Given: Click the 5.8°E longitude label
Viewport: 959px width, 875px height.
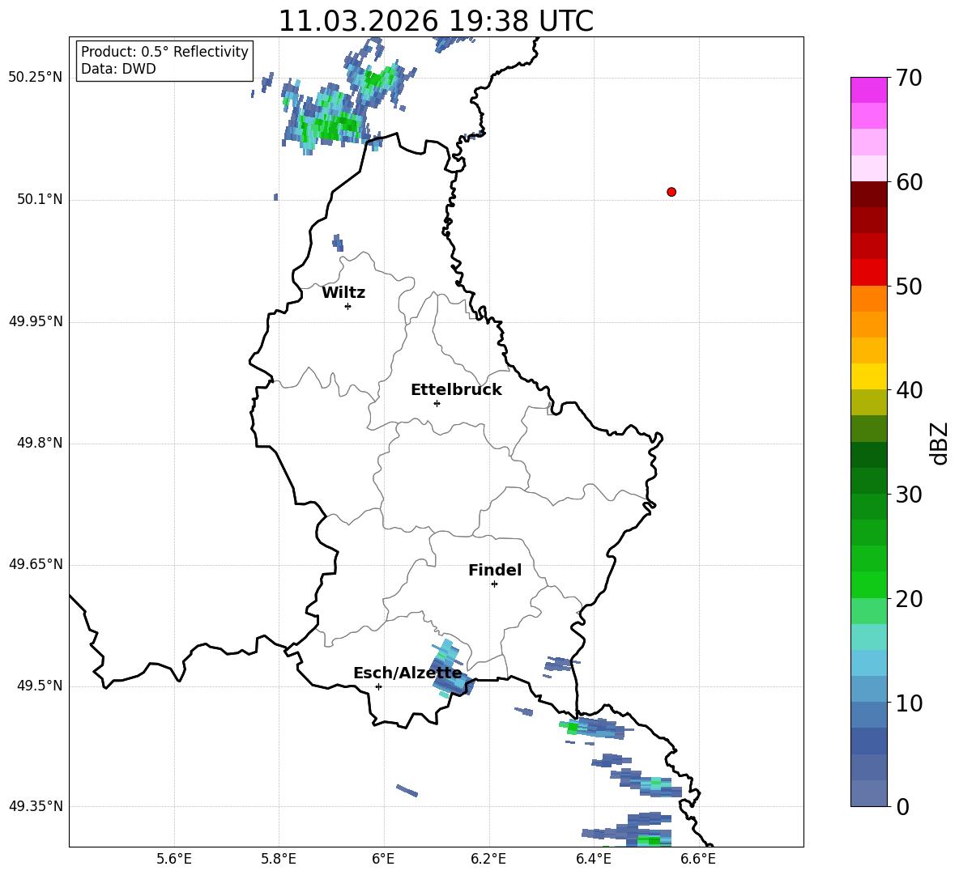Looking at the screenshot, I should click(279, 859).
